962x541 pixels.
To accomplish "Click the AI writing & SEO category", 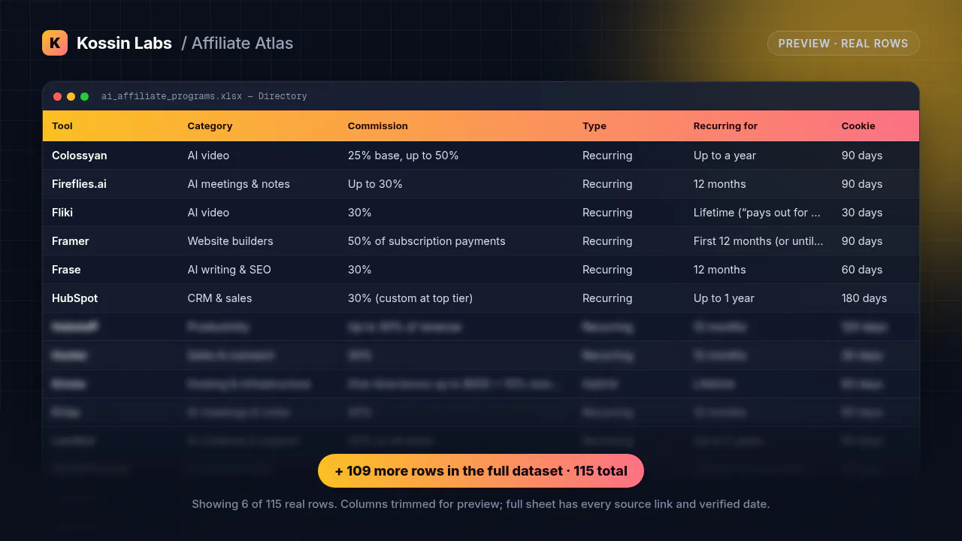I will point(229,270).
